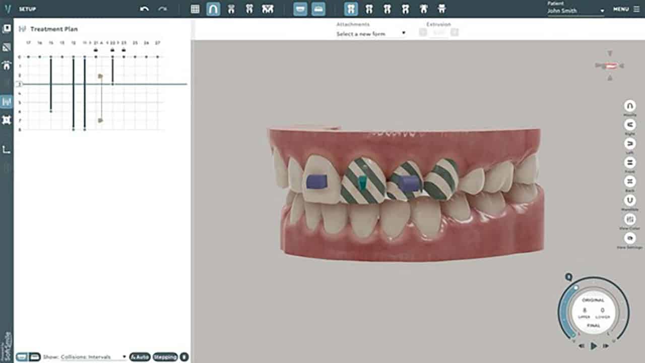Select the Mandible view button
Viewport: 645px width, 363px height.
tap(629, 200)
